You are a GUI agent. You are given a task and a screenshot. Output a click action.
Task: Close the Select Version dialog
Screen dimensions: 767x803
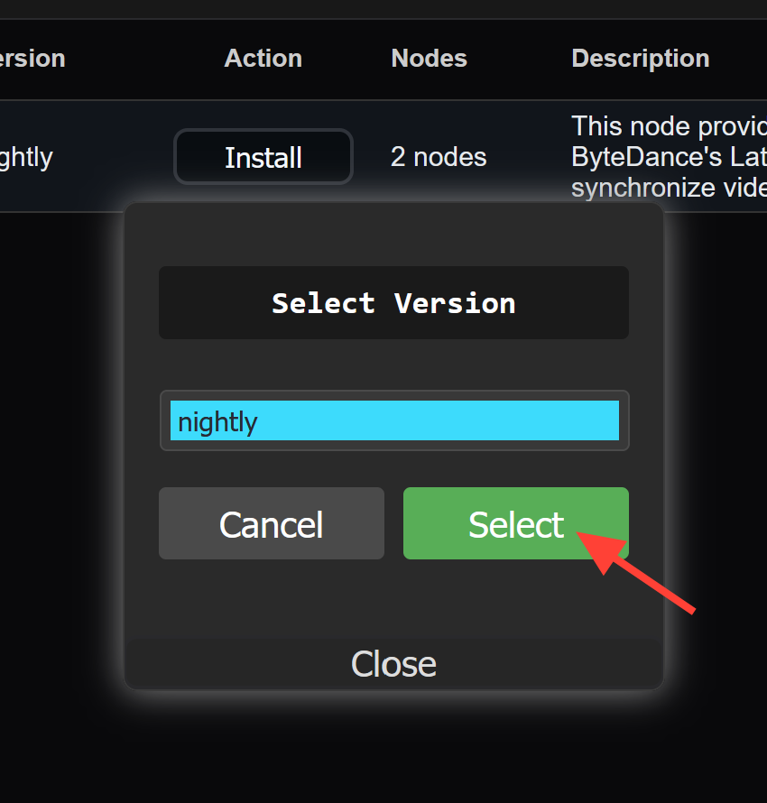[393, 664]
